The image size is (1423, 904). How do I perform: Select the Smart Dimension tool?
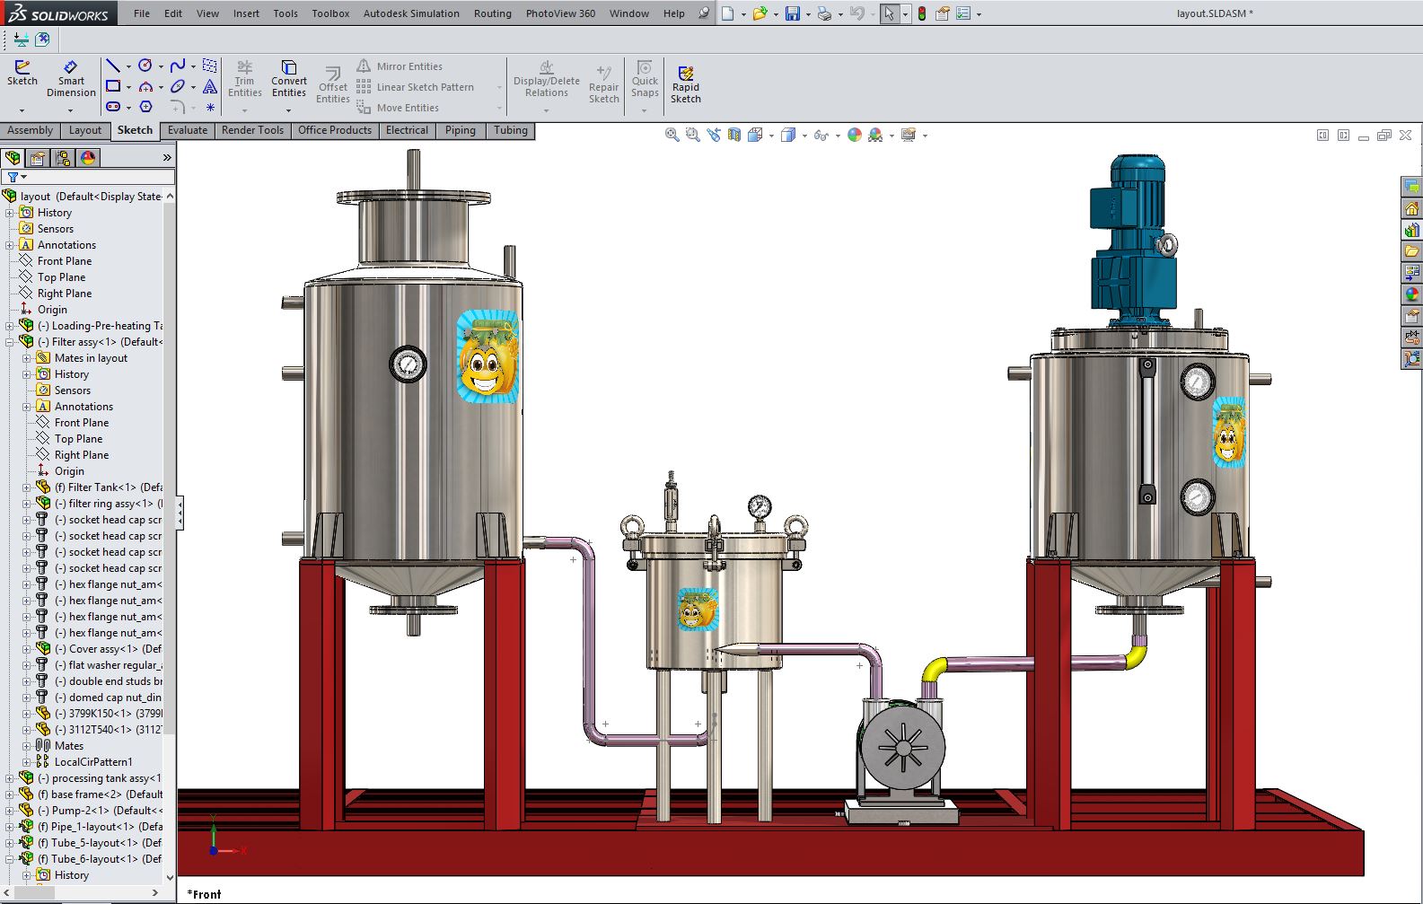coord(71,79)
